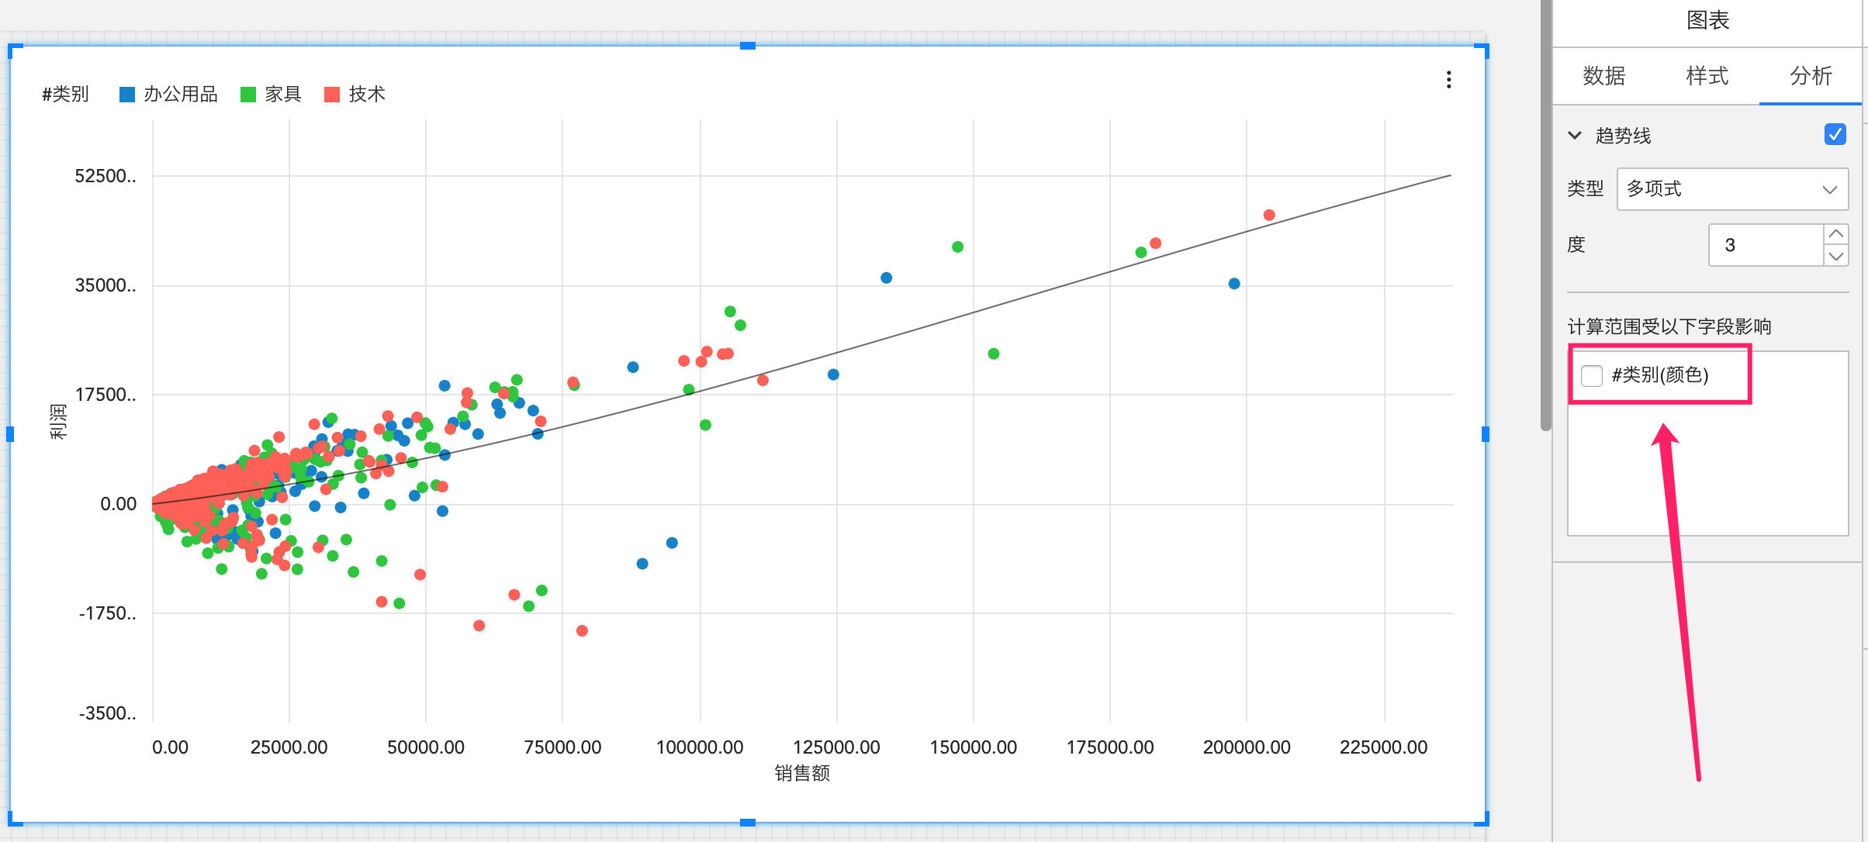Open the 多项式 type dropdown
Viewport: 1868px width, 842px height.
(x=1731, y=189)
